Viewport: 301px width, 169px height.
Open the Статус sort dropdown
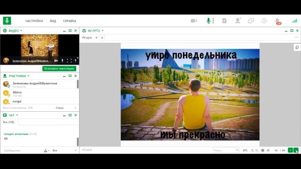tap(66, 108)
